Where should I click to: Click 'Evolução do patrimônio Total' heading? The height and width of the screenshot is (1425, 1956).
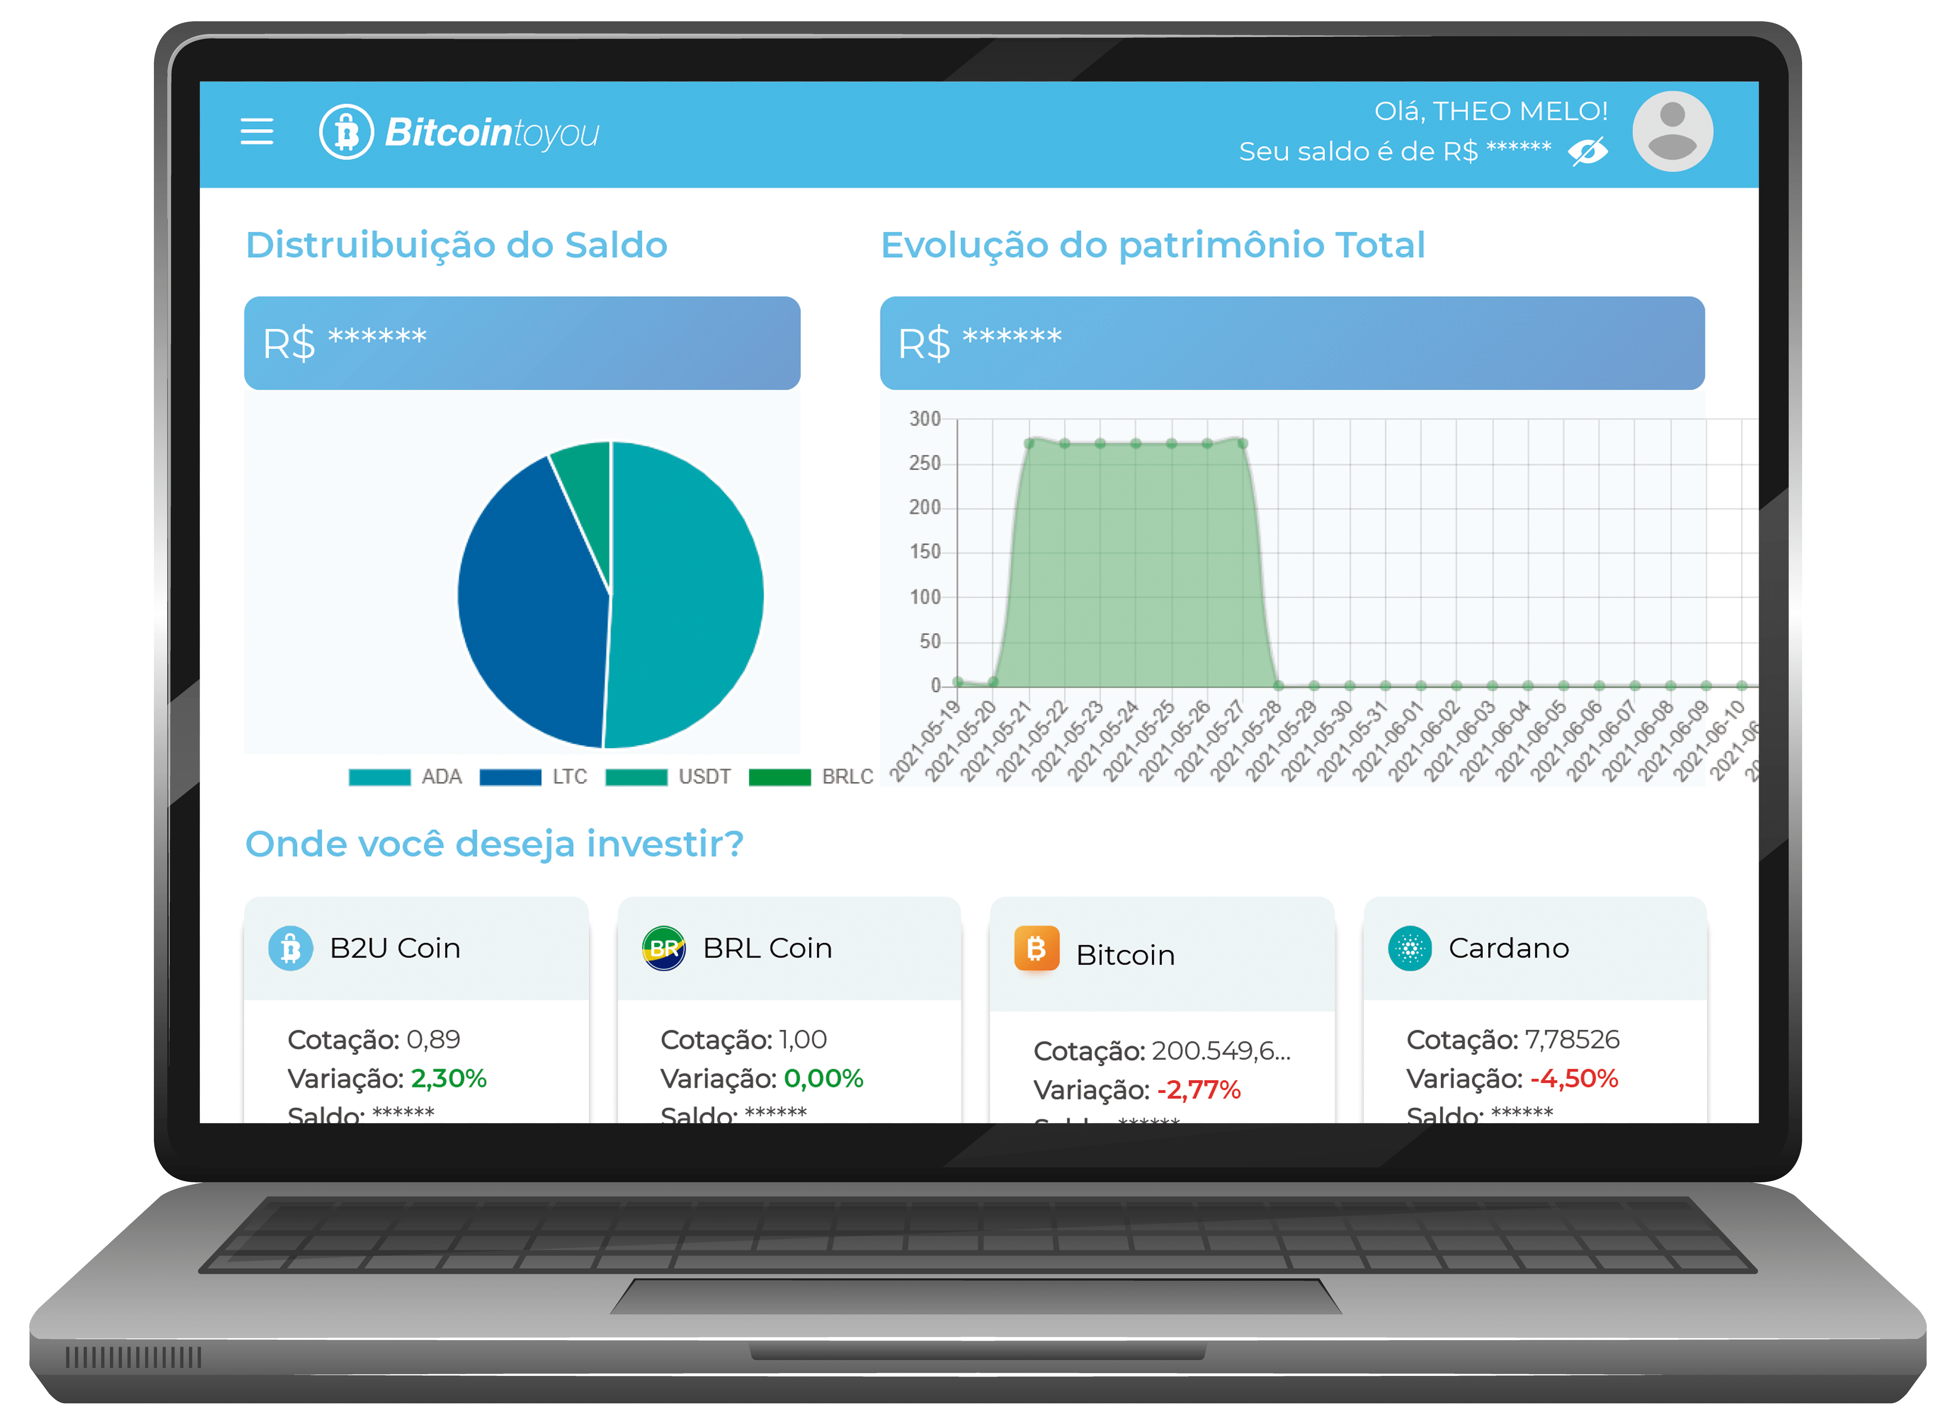1153,246
